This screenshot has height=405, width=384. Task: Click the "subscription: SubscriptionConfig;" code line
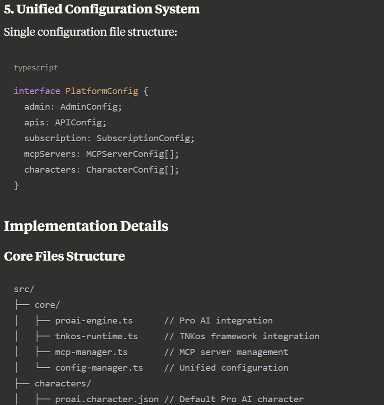[109, 138]
